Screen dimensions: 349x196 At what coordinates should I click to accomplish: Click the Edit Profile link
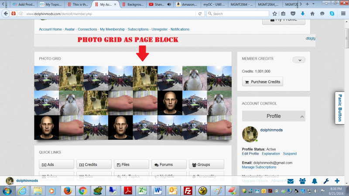pyautogui.click(x=250, y=154)
